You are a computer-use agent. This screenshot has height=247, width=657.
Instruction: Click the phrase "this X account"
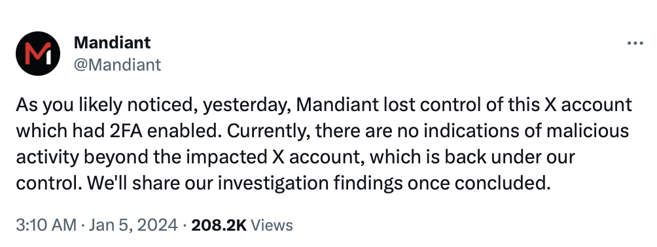pyautogui.click(x=569, y=105)
